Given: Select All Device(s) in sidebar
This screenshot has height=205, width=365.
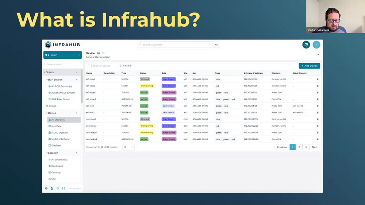Looking at the screenshot, I should pyautogui.click(x=64, y=120).
